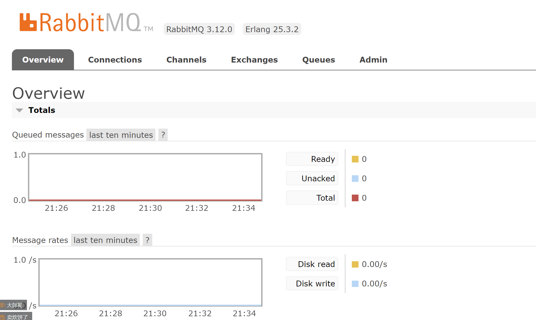Click the RabbitMQ 3.12.0 version badge
Image resolution: width=536 pixels, height=320 pixels.
coord(199,29)
